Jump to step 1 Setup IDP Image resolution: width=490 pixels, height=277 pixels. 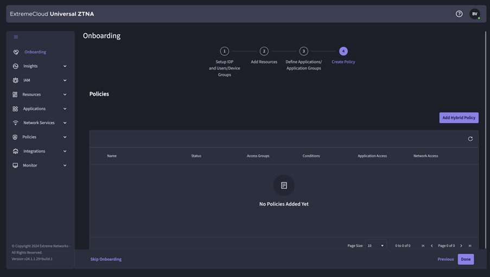click(x=224, y=51)
